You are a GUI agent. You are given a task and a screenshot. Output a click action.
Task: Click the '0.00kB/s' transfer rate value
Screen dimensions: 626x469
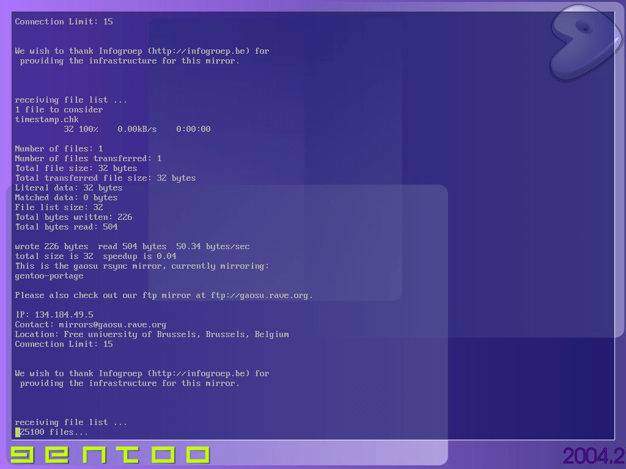coord(137,129)
